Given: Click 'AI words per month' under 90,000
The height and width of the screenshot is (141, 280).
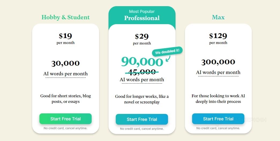Looking at the screenshot, I should pyautogui.click(x=142, y=80).
